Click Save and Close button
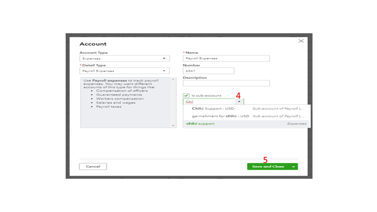Image resolution: width=377 pixels, height=212 pixels. coord(268,167)
